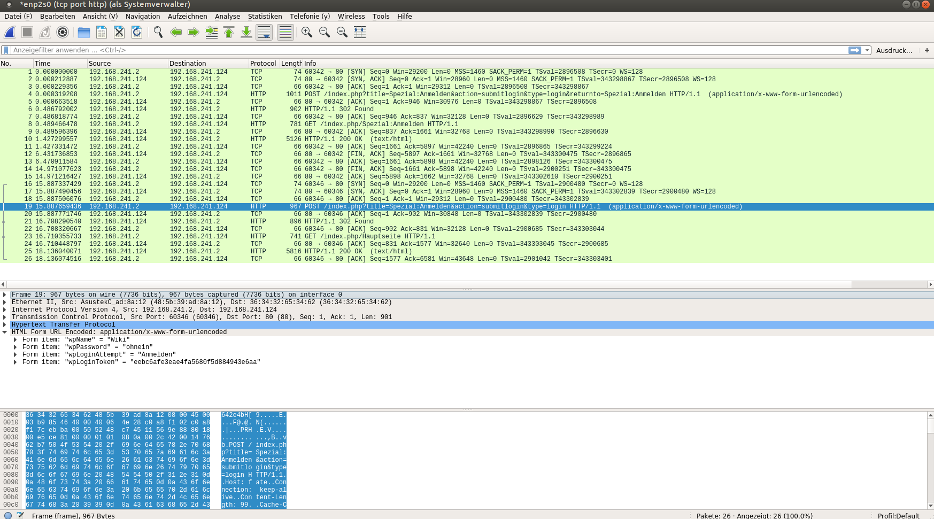934x519 pixels.
Task: Go to the first packet
Action: 229,33
